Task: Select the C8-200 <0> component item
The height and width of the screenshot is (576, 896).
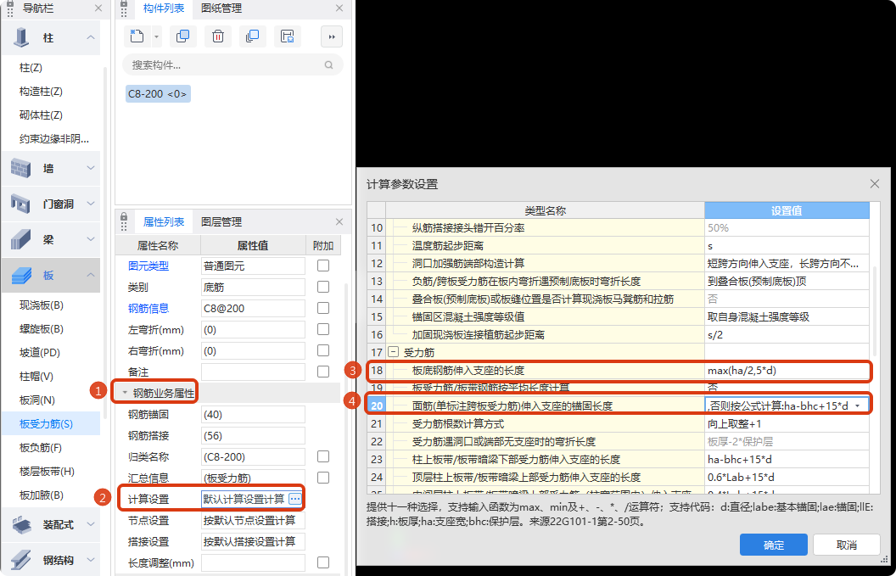Action: 158,93
